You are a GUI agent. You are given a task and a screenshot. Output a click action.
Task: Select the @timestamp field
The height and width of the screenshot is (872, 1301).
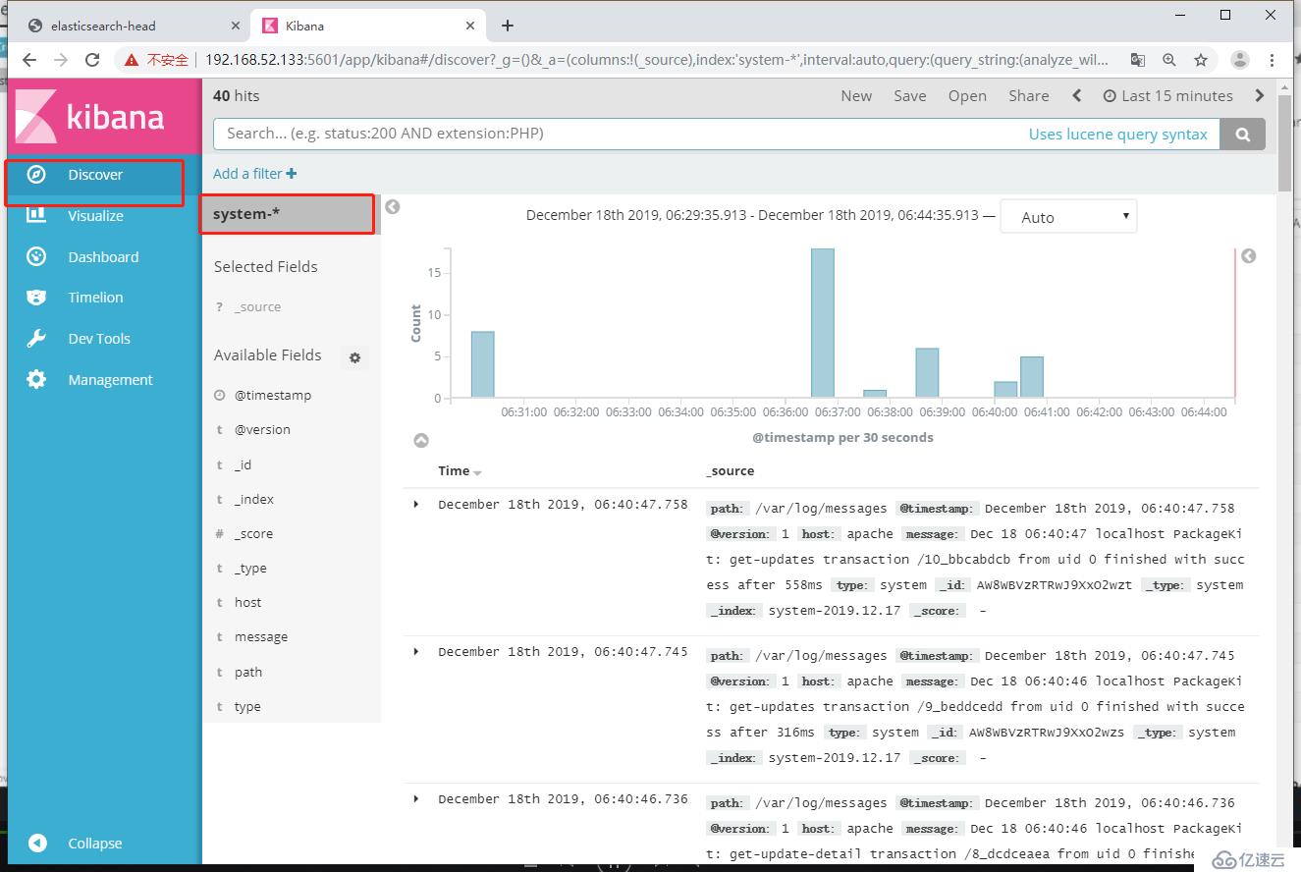tap(272, 396)
